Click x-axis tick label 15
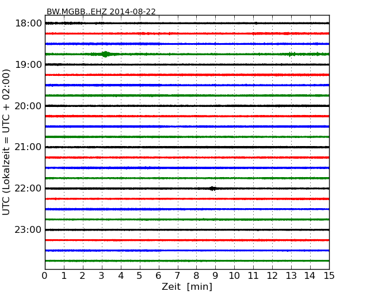This screenshot has width=374, height=299. click(329, 276)
